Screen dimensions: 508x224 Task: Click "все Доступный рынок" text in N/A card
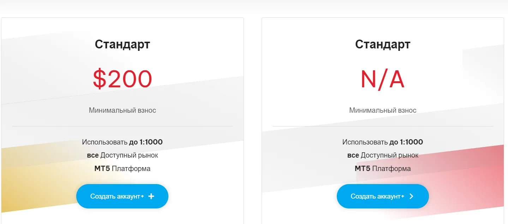coord(383,155)
